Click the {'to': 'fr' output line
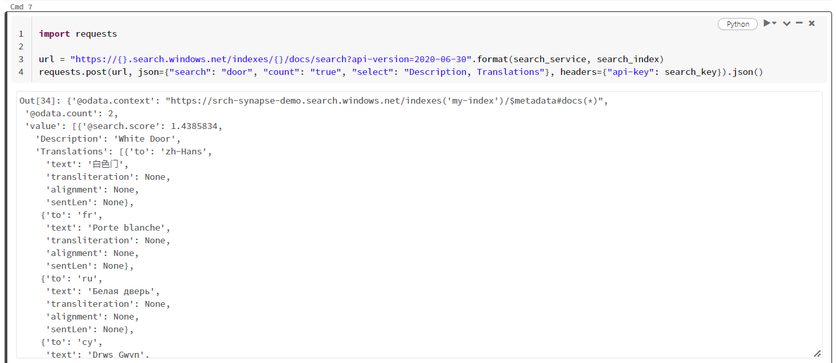The height and width of the screenshot is (363, 836). [72, 215]
